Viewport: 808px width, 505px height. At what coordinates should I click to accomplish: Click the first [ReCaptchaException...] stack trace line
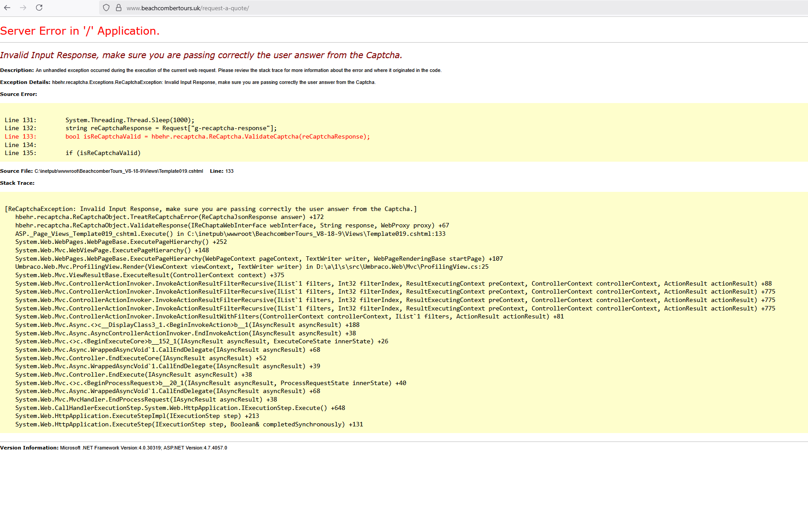coord(211,209)
